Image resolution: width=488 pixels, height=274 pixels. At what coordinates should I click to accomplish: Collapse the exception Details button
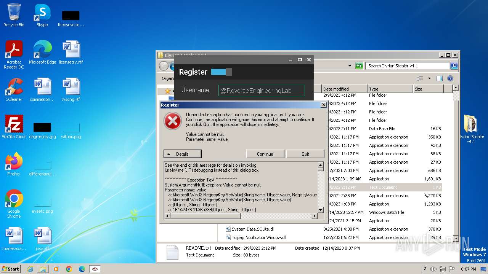point(182,154)
